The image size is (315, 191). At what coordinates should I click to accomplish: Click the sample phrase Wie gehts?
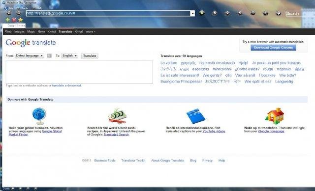[212, 75]
